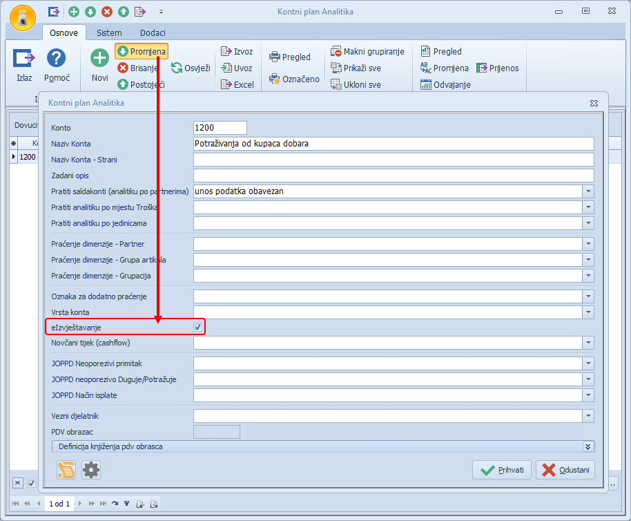The height and width of the screenshot is (521, 631).
Task: Toggle filter checkbox at grid bottom left
Action: (x=31, y=483)
